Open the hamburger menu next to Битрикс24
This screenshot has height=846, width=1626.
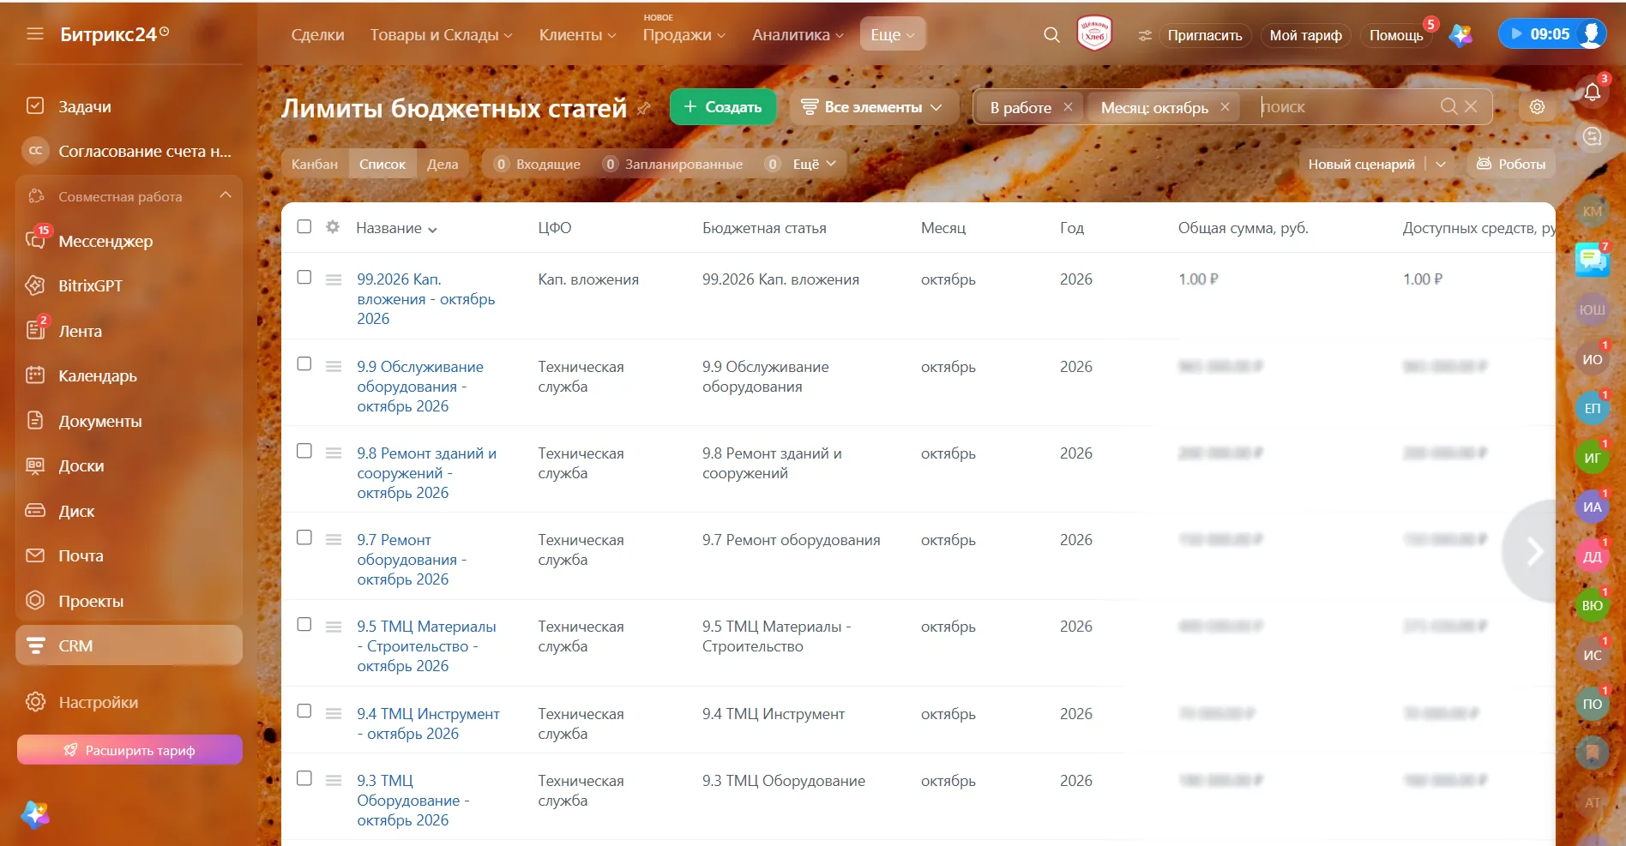pos(35,34)
